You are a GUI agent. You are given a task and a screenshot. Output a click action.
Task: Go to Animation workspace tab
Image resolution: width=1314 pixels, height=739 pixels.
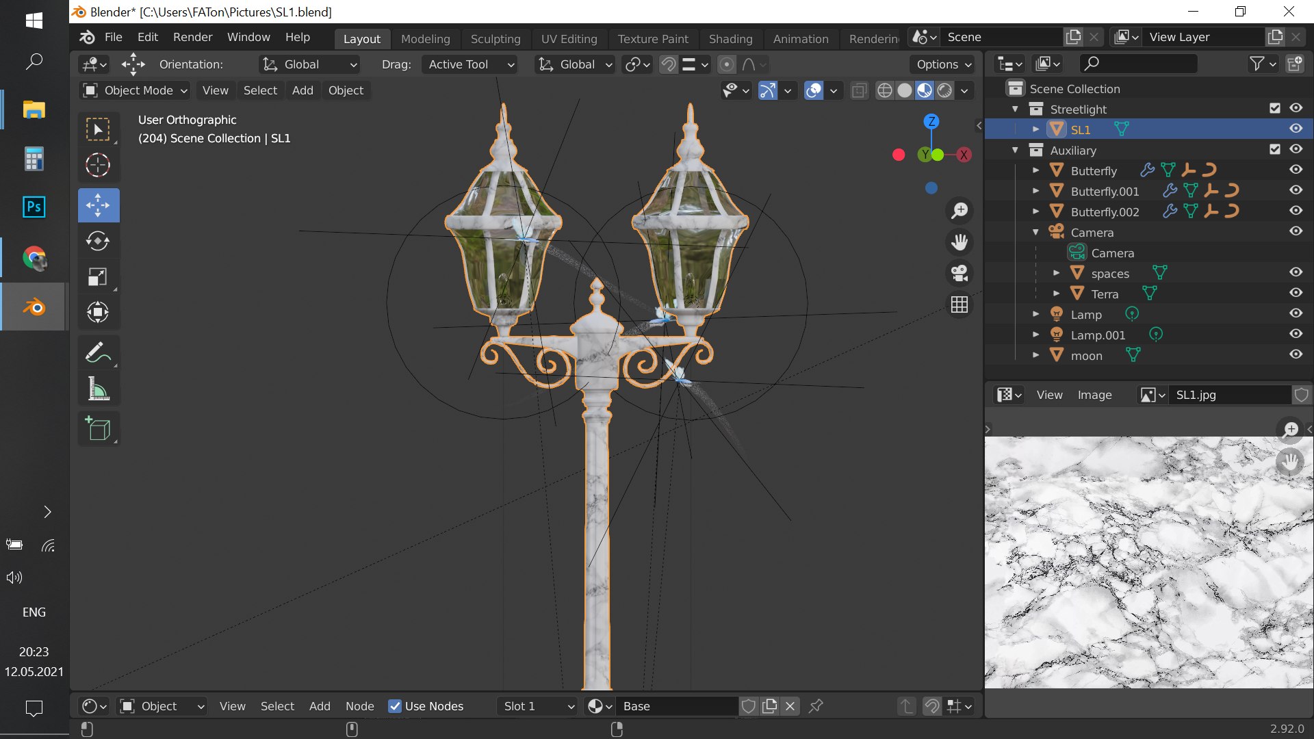(x=801, y=39)
